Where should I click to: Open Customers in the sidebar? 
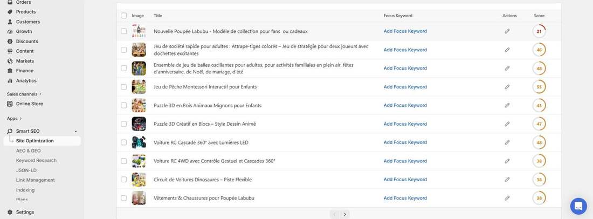pyautogui.click(x=27, y=22)
